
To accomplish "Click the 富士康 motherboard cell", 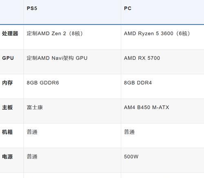I will click(35, 107).
